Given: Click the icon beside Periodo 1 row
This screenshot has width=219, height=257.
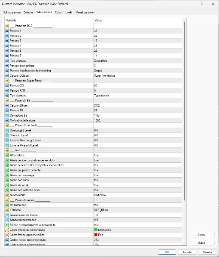Looking at the screenshot, I should tap(7, 31).
